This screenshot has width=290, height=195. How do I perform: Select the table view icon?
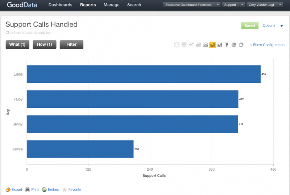[x=184, y=45]
